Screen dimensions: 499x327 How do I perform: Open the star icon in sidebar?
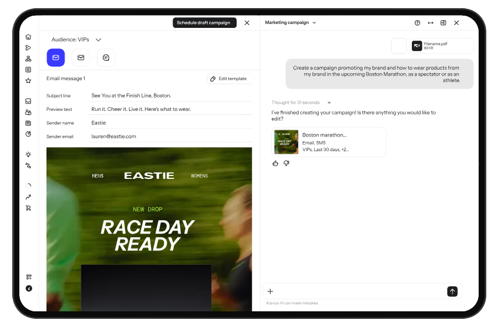point(28,81)
